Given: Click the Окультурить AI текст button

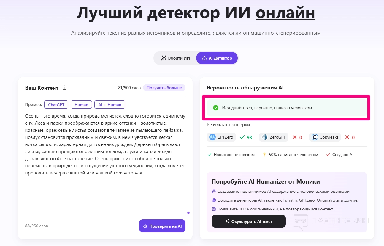Looking at the screenshot, I should [x=248, y=221].
